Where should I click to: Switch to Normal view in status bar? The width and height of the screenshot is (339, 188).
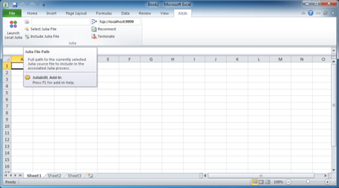tap(255, 182)
